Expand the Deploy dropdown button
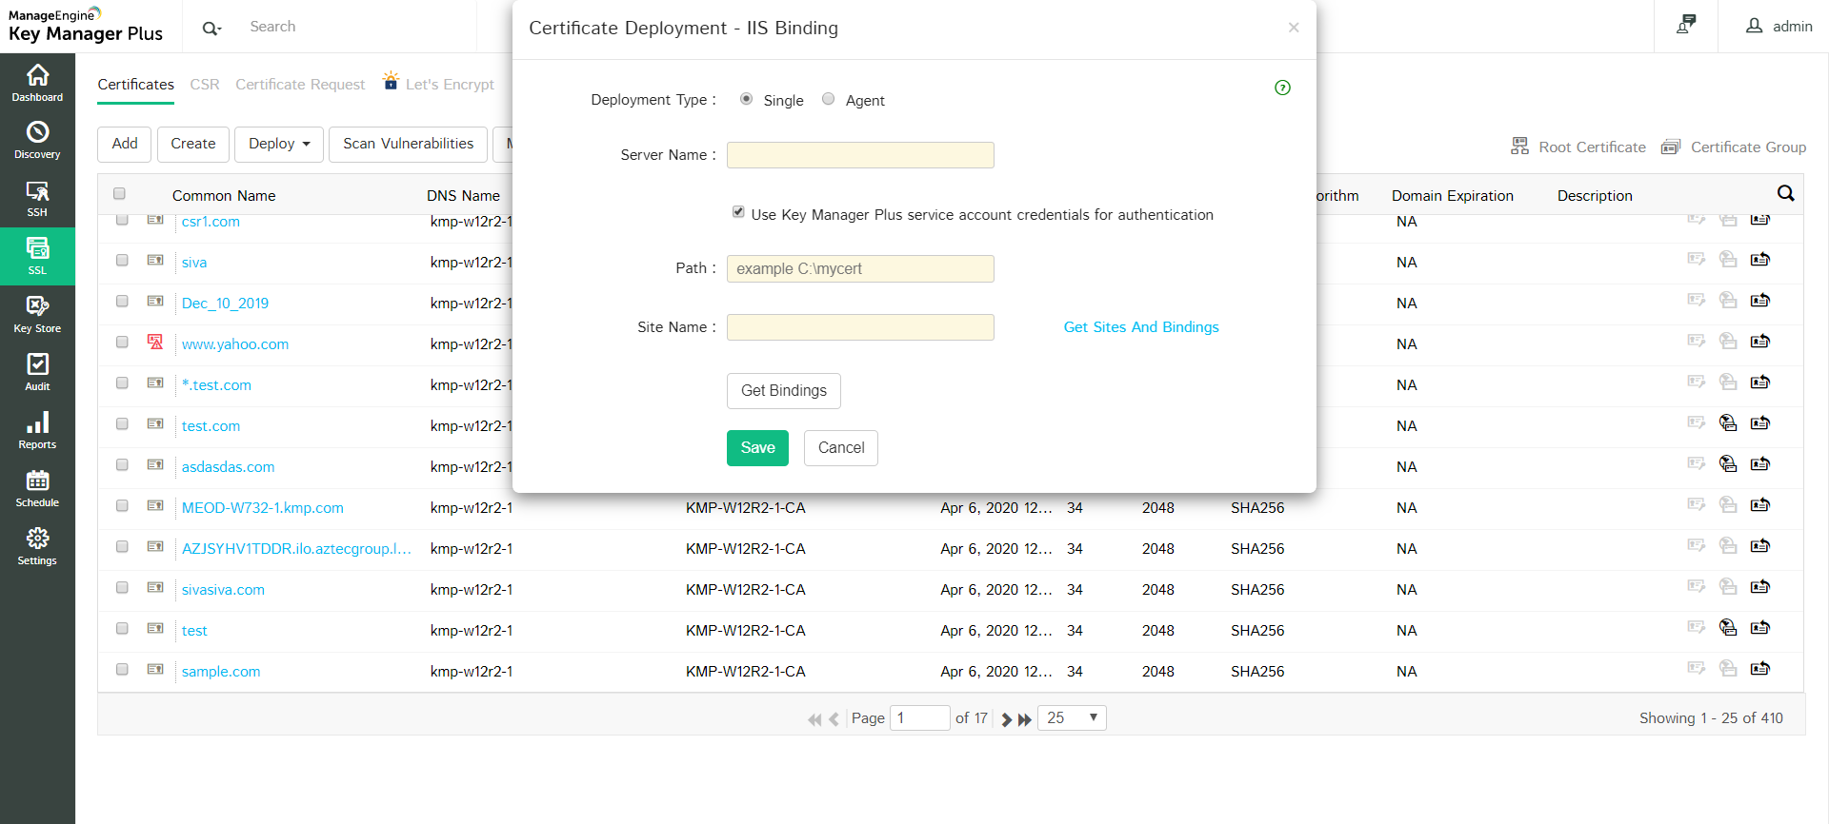The width and height of the screenshot is (1829, 824). [279, 144]
